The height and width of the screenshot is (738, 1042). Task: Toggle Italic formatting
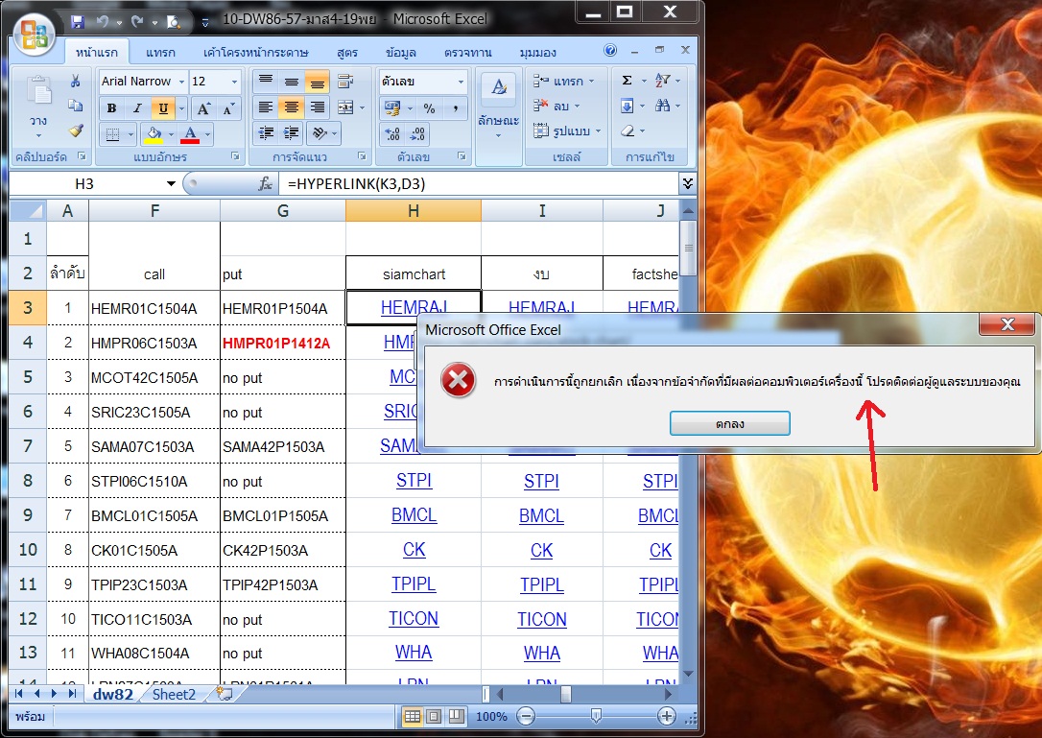click(137, 108)
